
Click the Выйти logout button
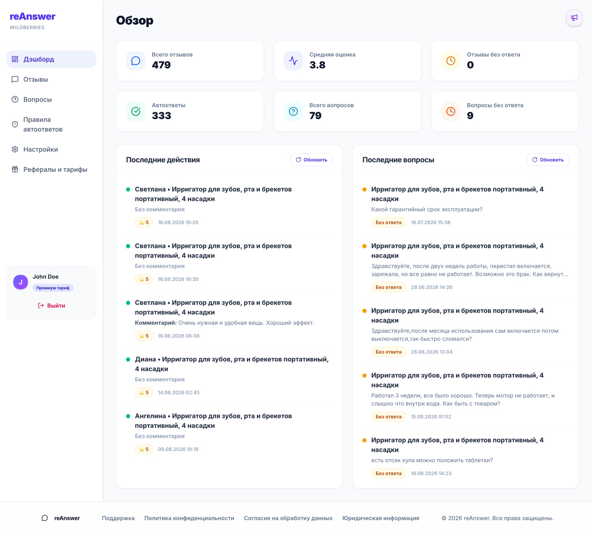(51, 305)
